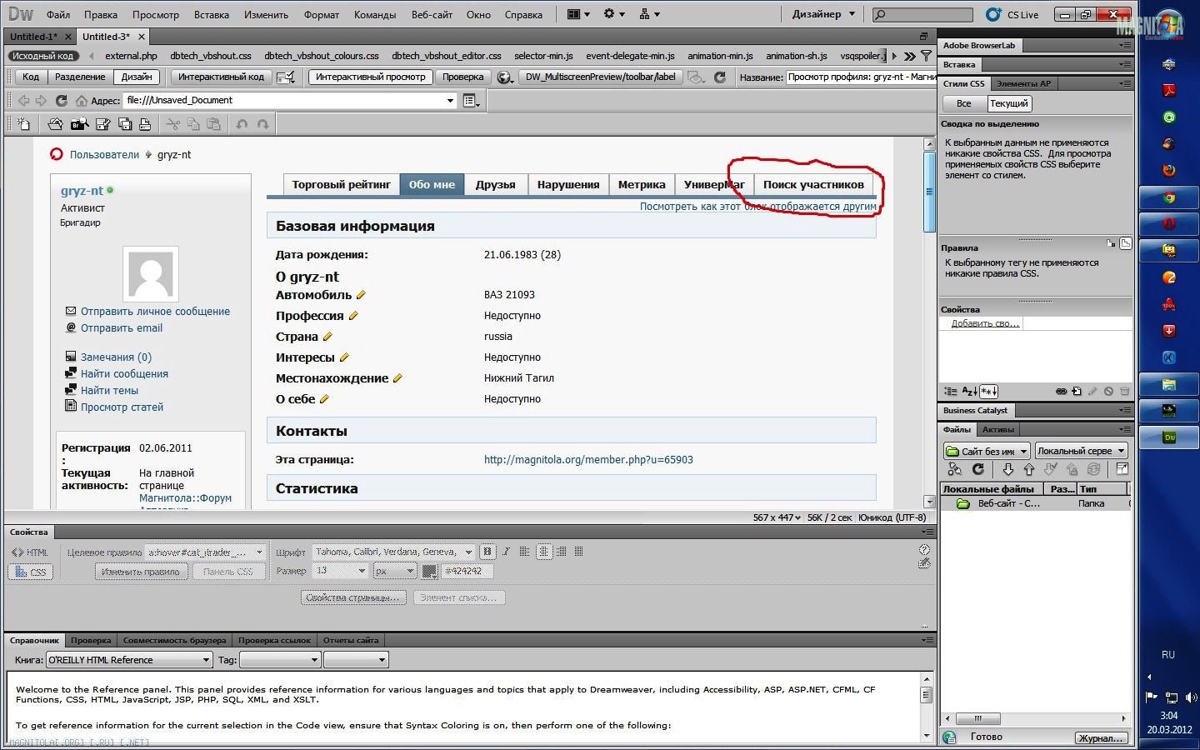
Task: Click the Название title input field
Action: point(861,77)
